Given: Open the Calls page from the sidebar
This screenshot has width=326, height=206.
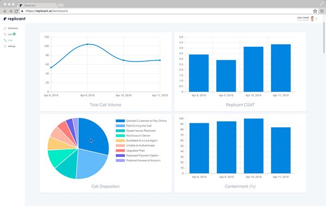Looking at the screenshot, I should [10, 40].
